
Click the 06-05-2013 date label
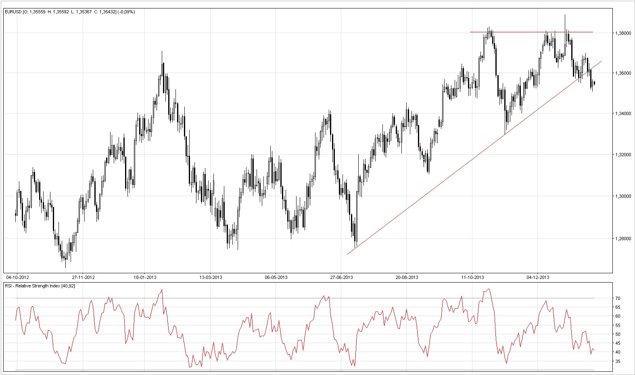[x=276, y=277]
